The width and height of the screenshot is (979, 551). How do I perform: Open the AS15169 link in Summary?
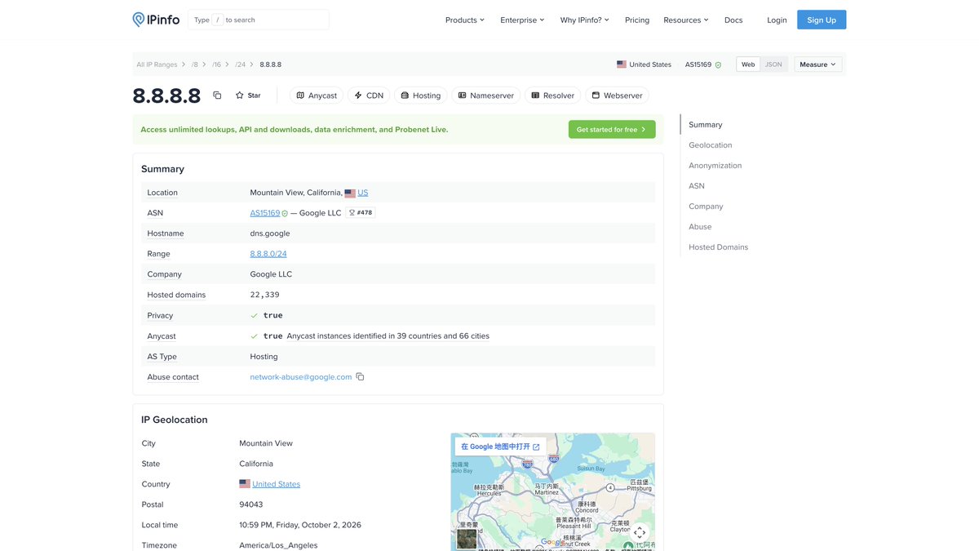coord(265,213)
